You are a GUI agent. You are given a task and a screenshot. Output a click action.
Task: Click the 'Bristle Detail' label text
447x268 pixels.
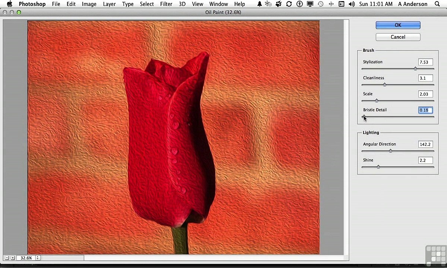[375, 110]
